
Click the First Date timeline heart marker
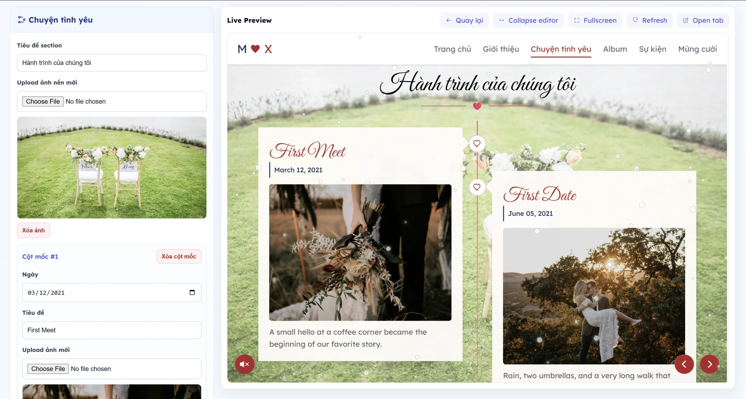point(477,187)
